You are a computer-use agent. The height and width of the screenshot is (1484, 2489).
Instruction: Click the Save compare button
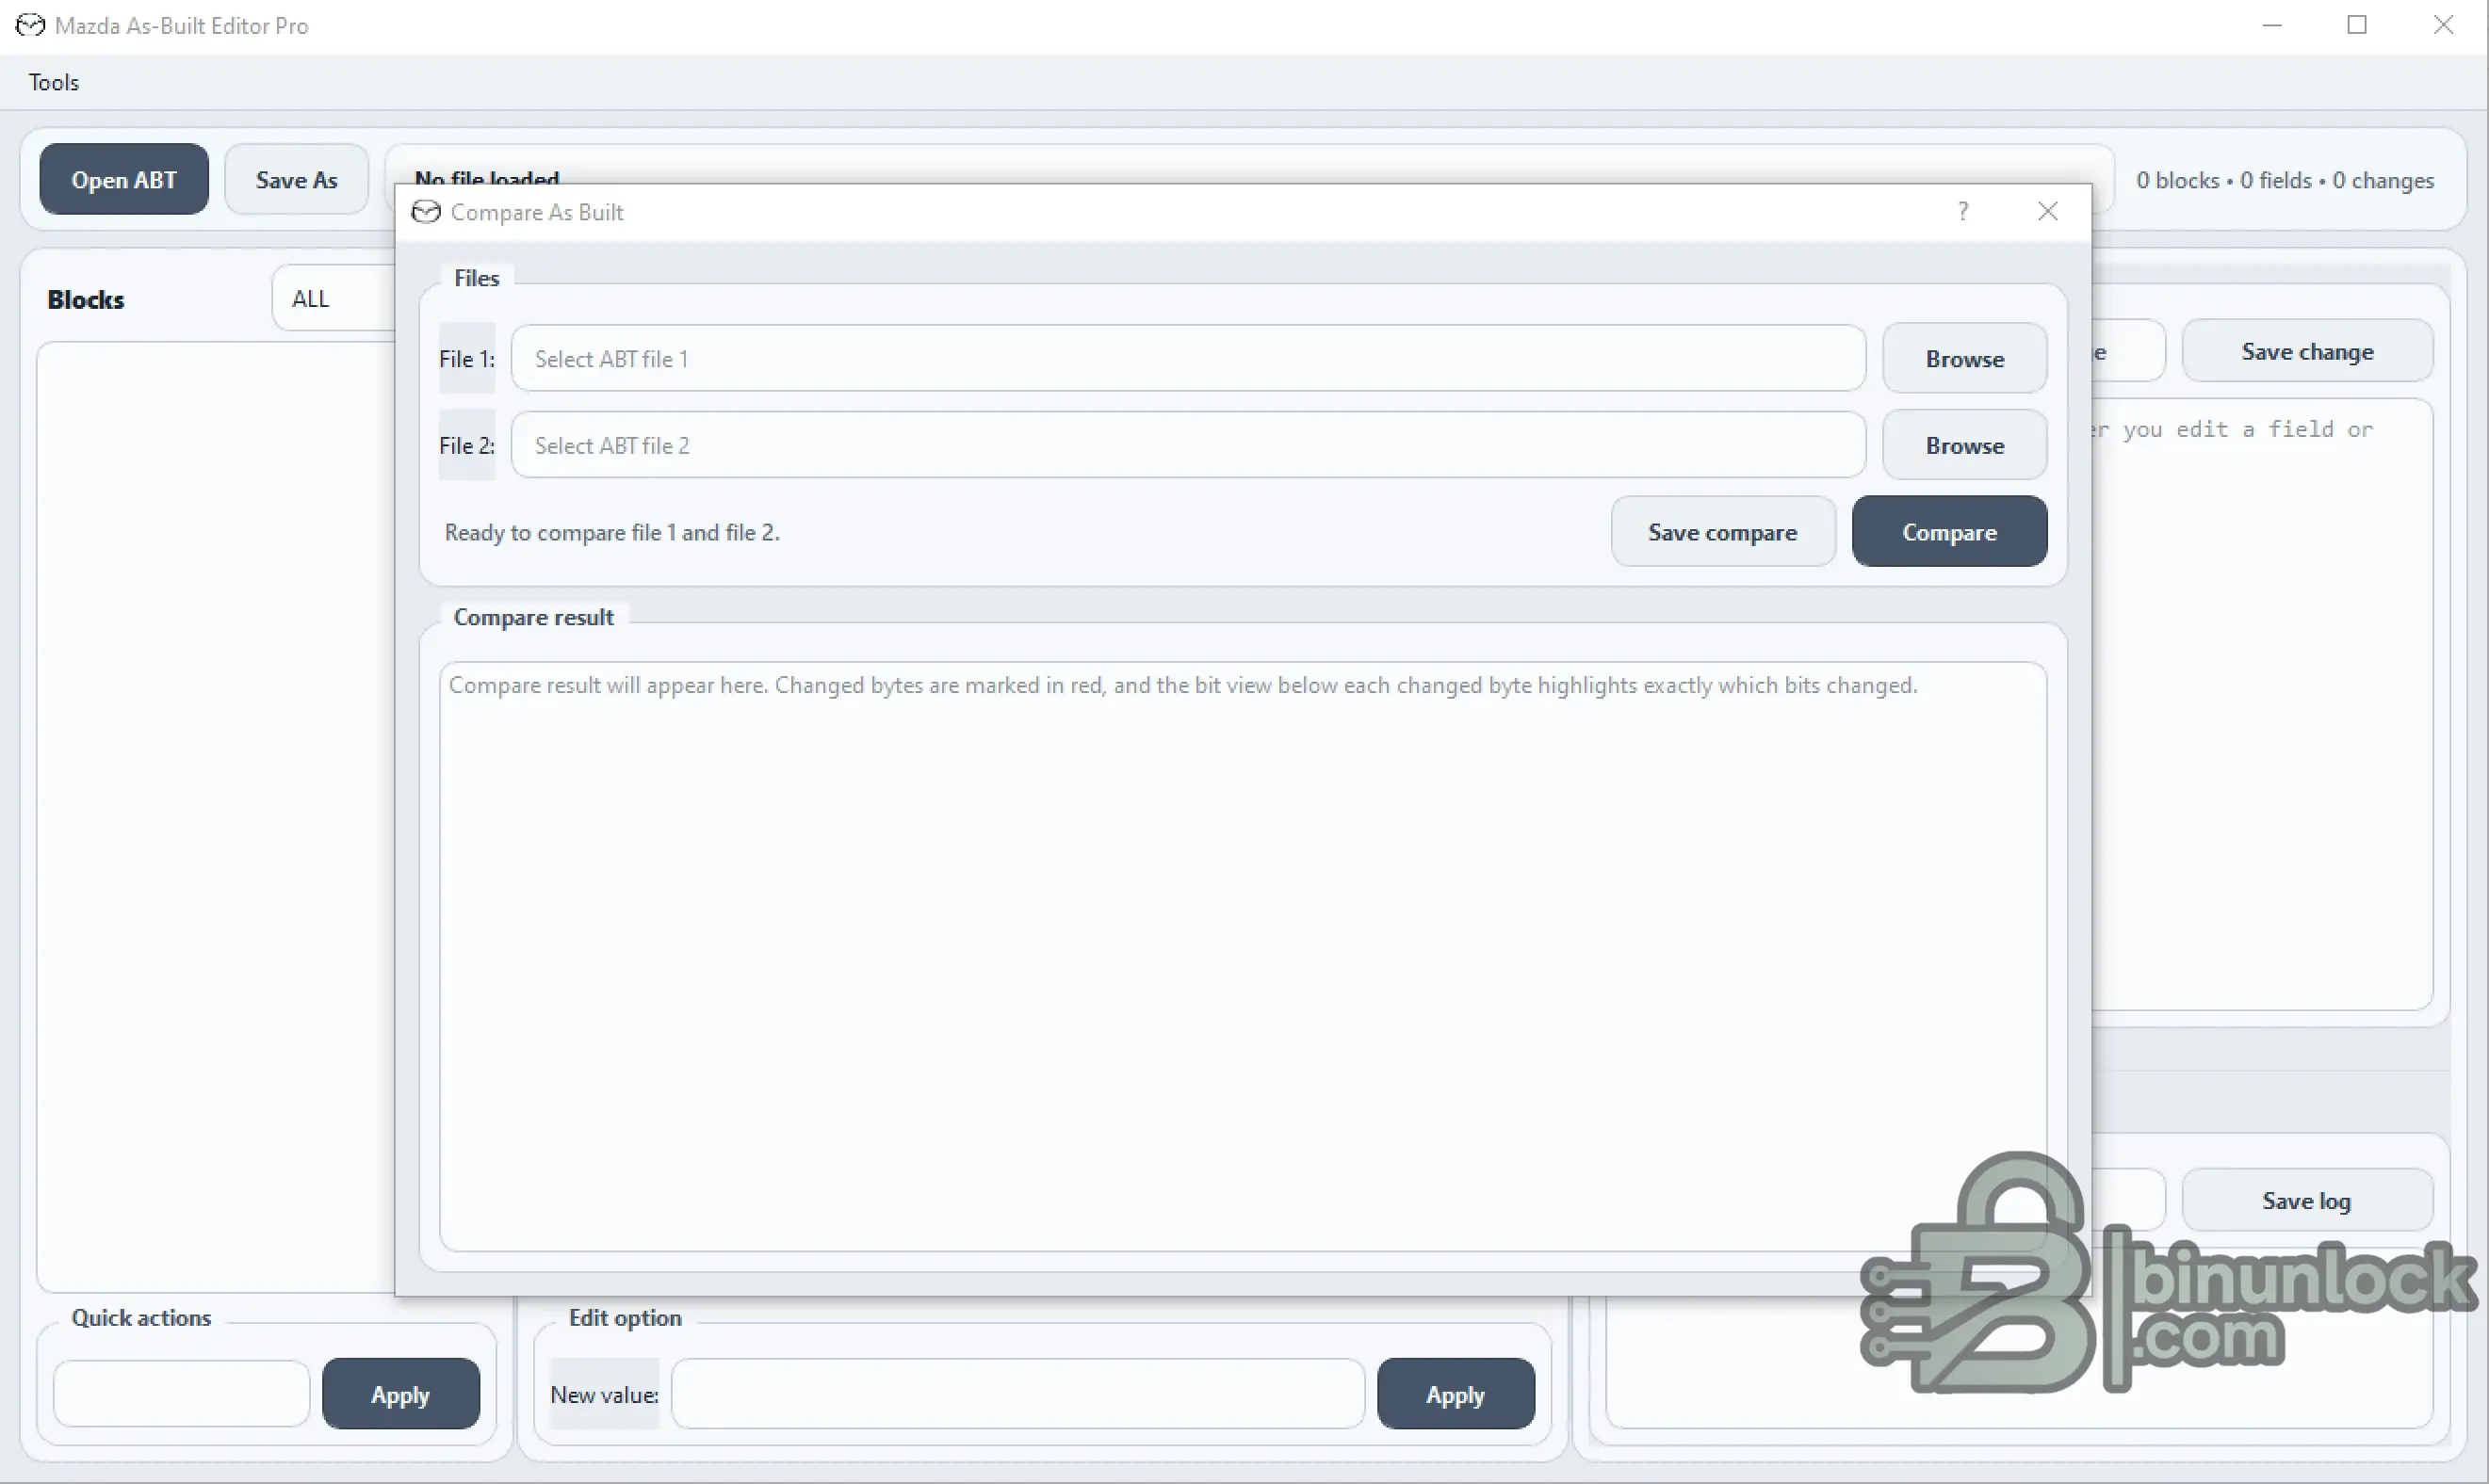click(1723, 532)
